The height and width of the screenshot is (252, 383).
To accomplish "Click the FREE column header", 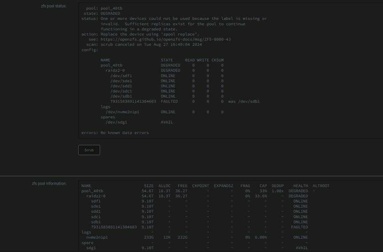I will [182, 185].
